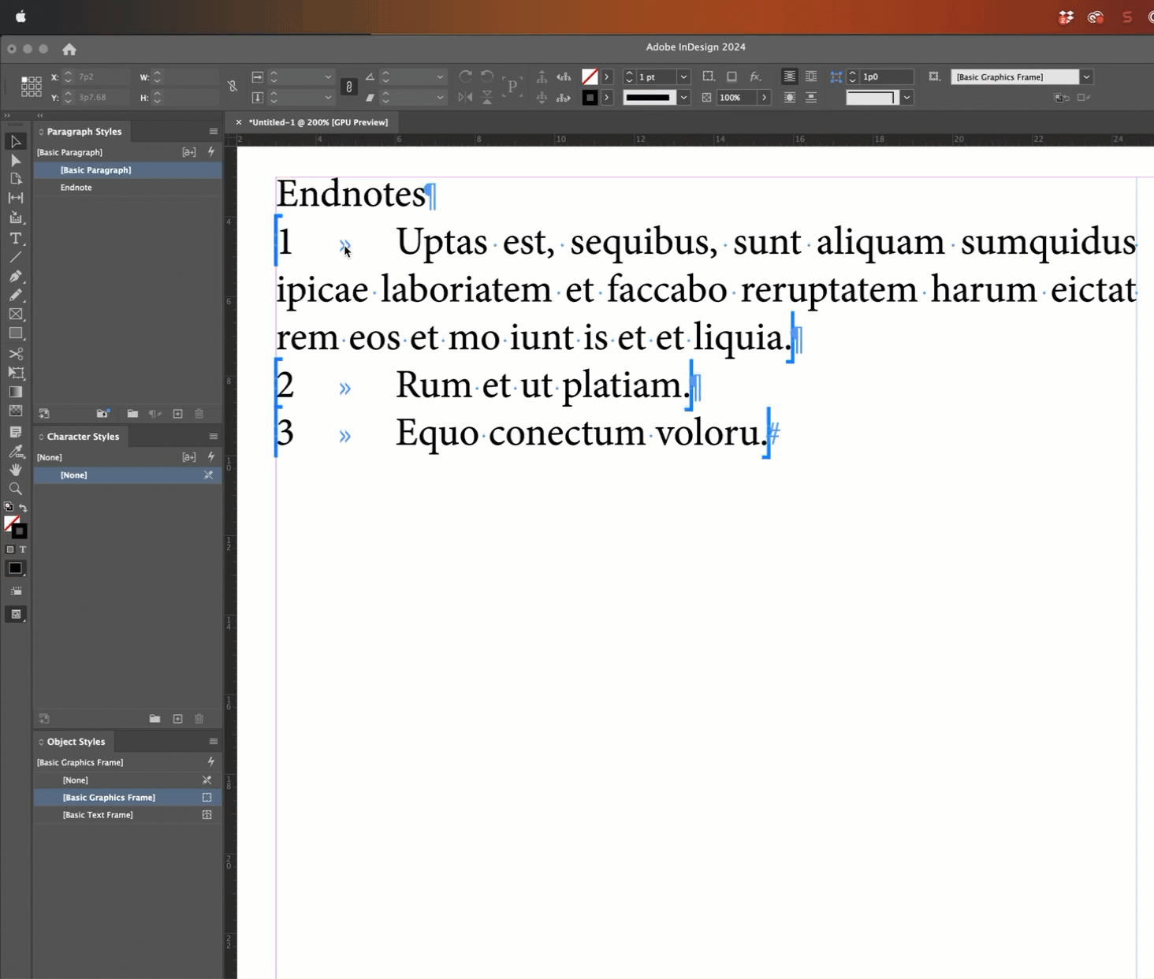Clear overrides in Paragraph Styles lightning icon
The image size is (1154, 979).
[211, 152]
